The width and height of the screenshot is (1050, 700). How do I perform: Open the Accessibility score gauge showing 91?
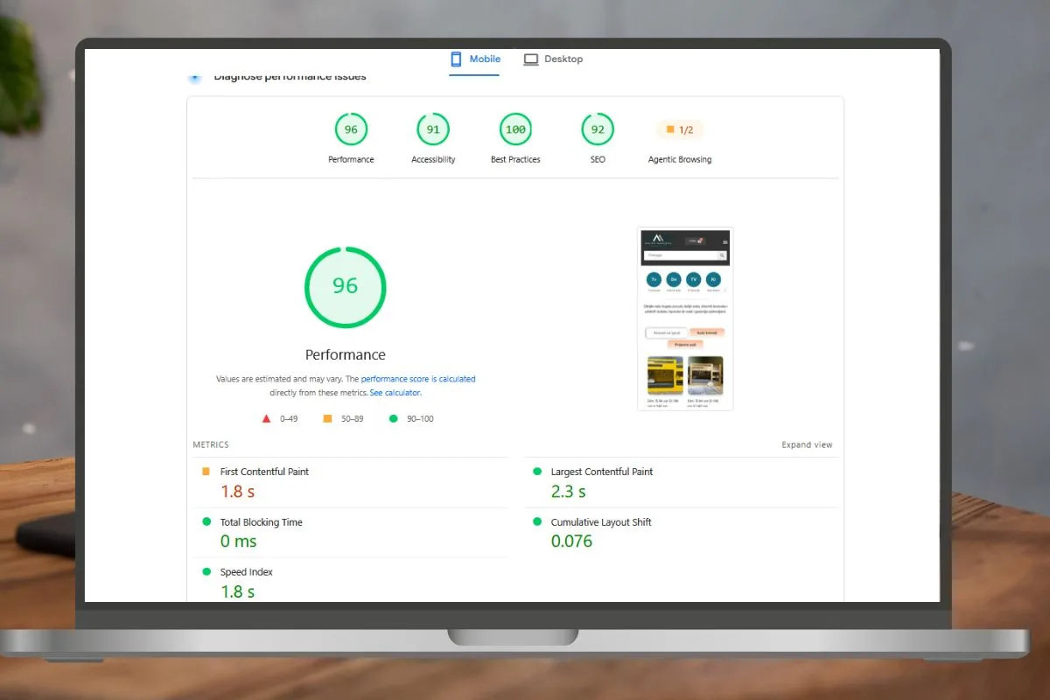[x=433, y=138]
